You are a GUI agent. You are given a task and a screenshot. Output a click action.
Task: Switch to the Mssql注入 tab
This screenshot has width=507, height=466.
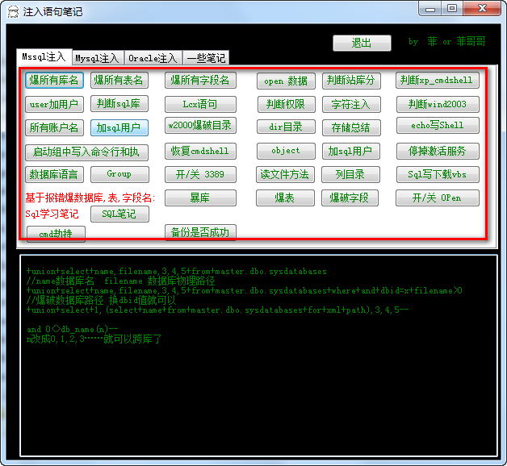coord(44,57)
